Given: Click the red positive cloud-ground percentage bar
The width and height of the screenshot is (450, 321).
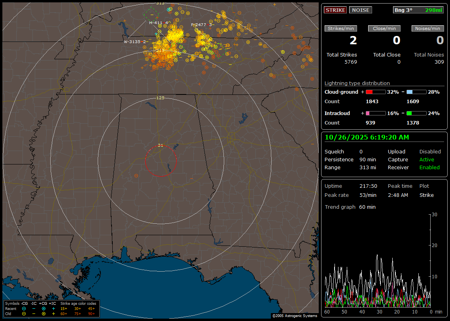Looking at the screenshot, I should coord(375,92).
